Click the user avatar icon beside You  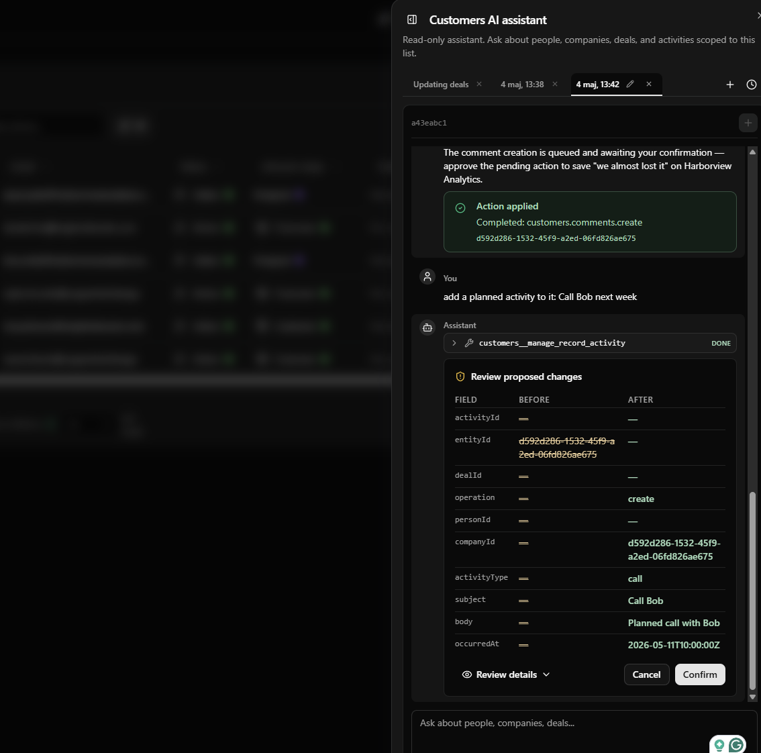tap(427, 277)
